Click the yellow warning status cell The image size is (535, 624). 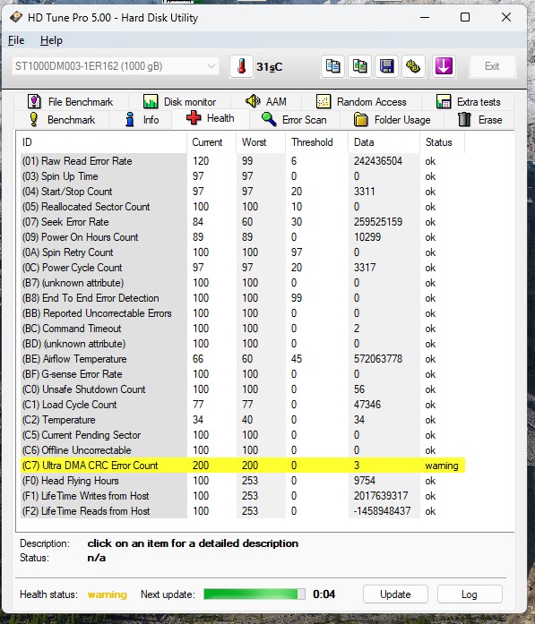(442, 466)
